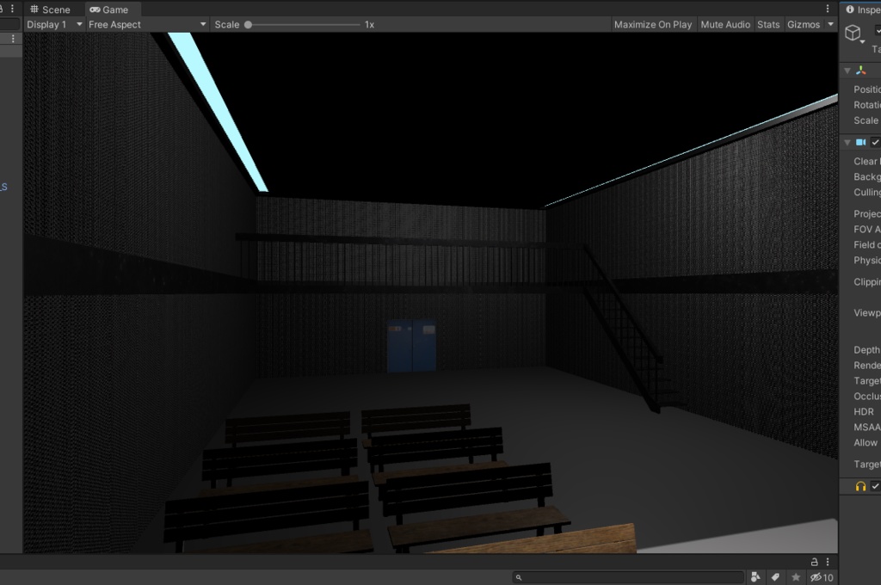This screenshot has width=881, height=585.
Task: Click the Camera component icon
Action: click(x=860, y=143)
